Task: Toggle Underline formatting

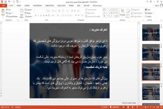Action: click(41, 16)
